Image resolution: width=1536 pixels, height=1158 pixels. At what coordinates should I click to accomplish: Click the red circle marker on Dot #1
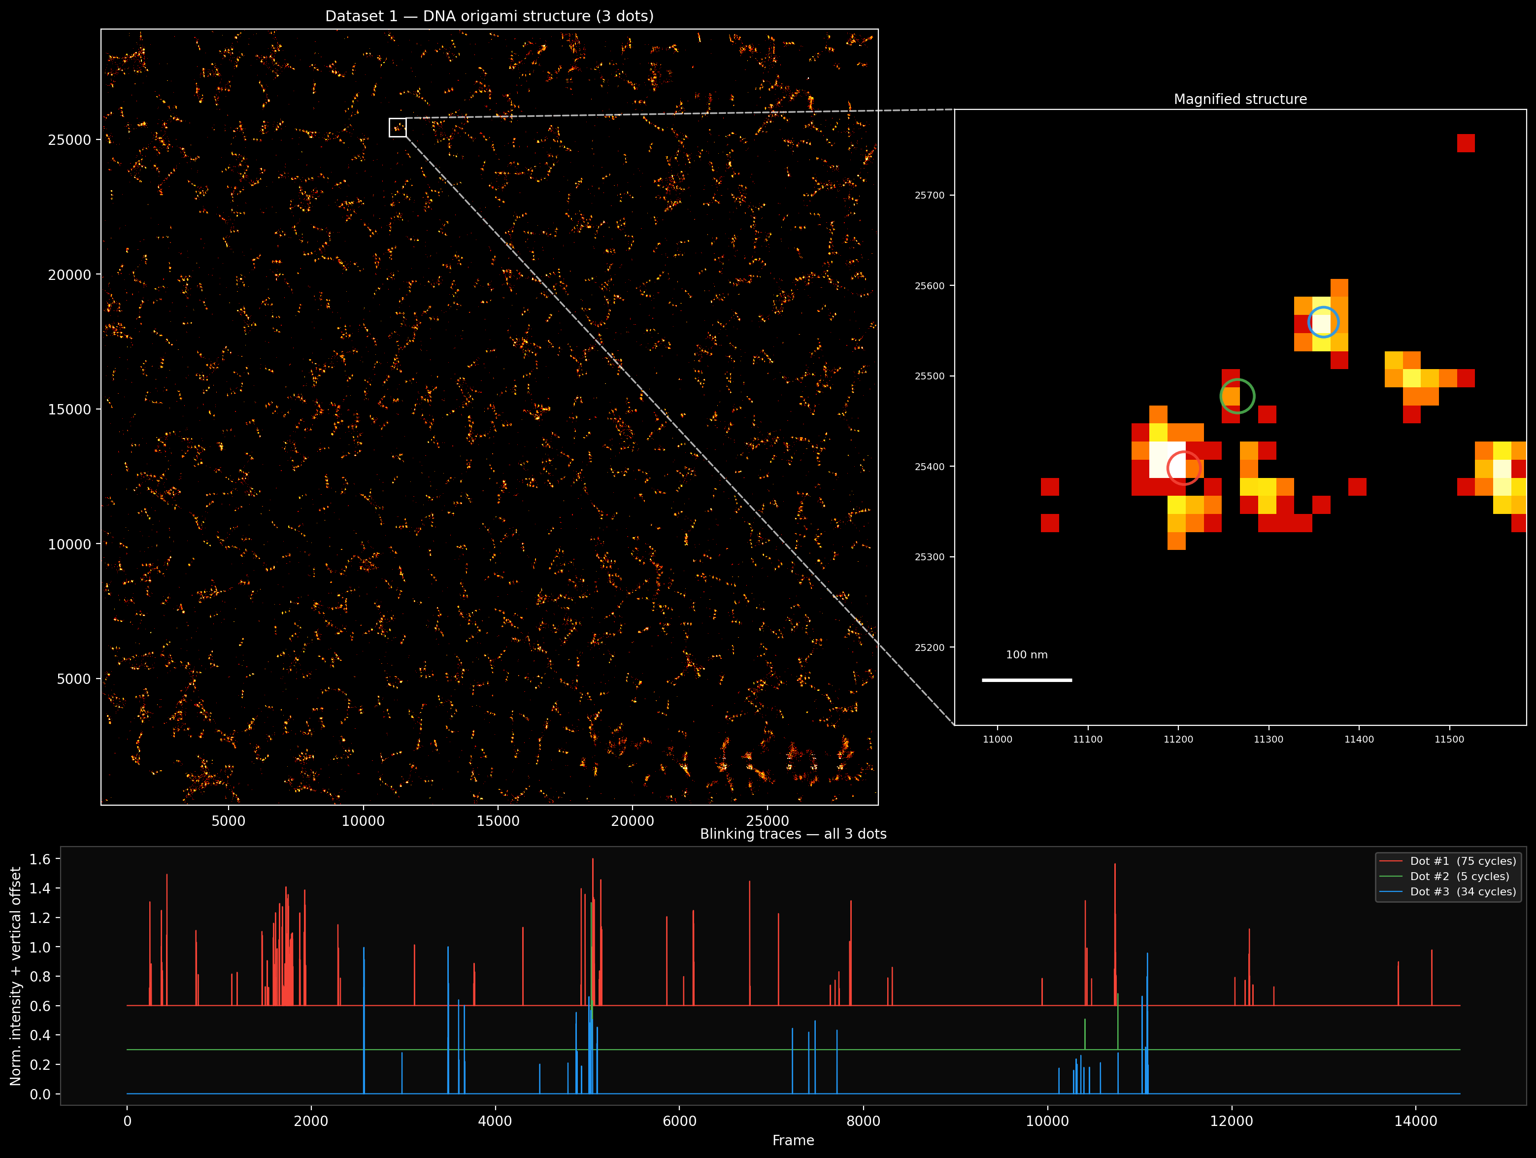(1184, 468)
